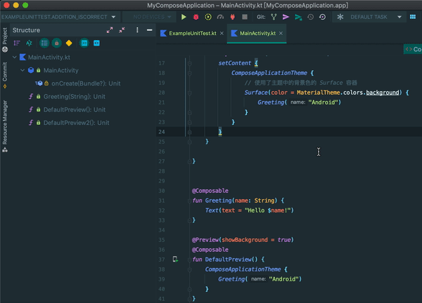Click the underlined background reference
422x303 pixels.
[383, 93]
